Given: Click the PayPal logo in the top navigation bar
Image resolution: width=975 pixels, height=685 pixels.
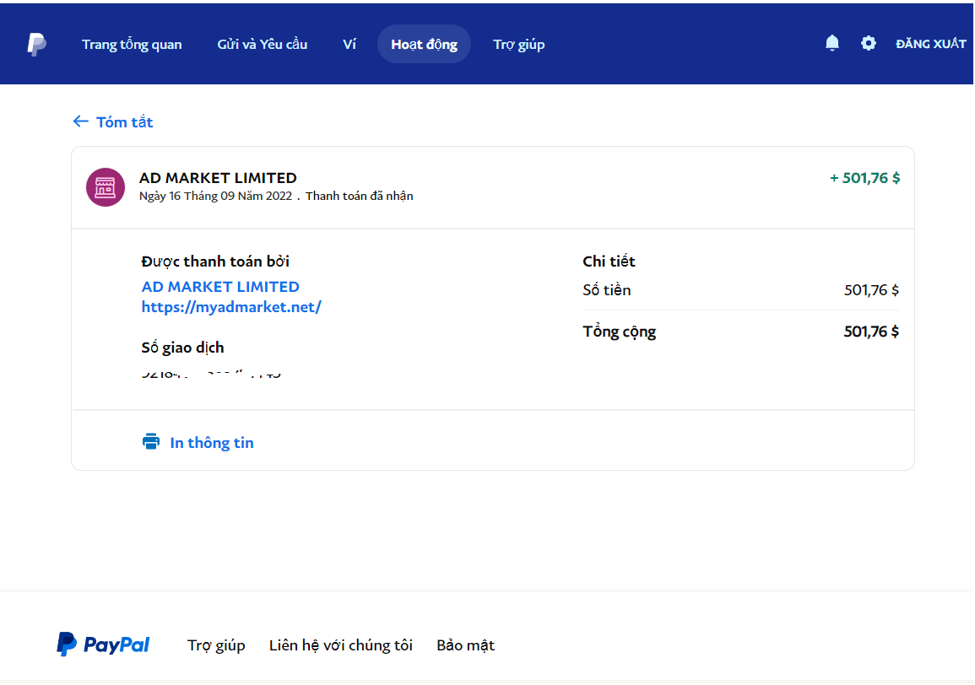Looking at the screenshot, I should [x=36, y=45].
